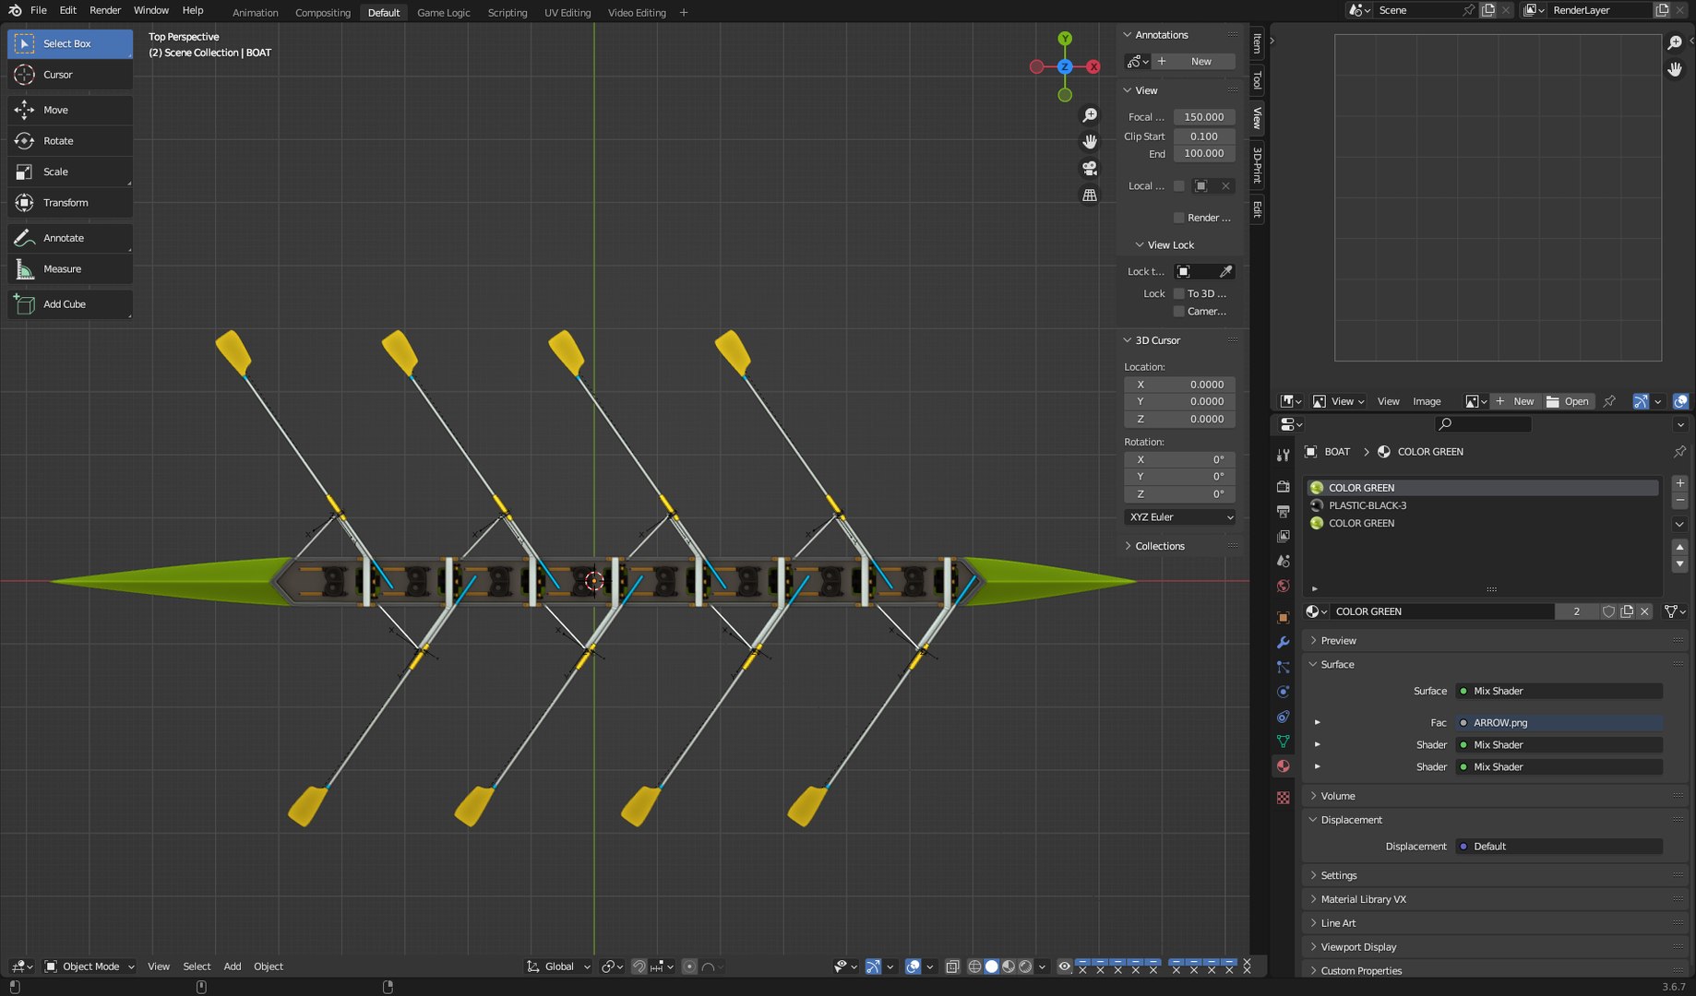Open Modifier properties wrench tab

click(x=1283, y=642)
